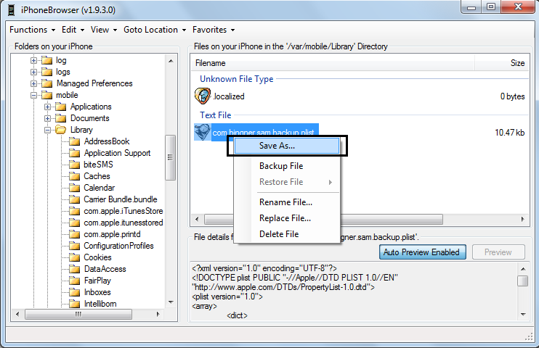Expand the logs folder node

point(33,72)
